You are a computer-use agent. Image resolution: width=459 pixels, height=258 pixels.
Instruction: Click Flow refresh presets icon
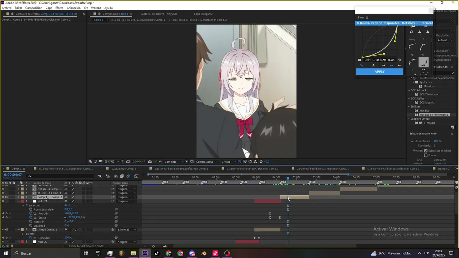412,32
